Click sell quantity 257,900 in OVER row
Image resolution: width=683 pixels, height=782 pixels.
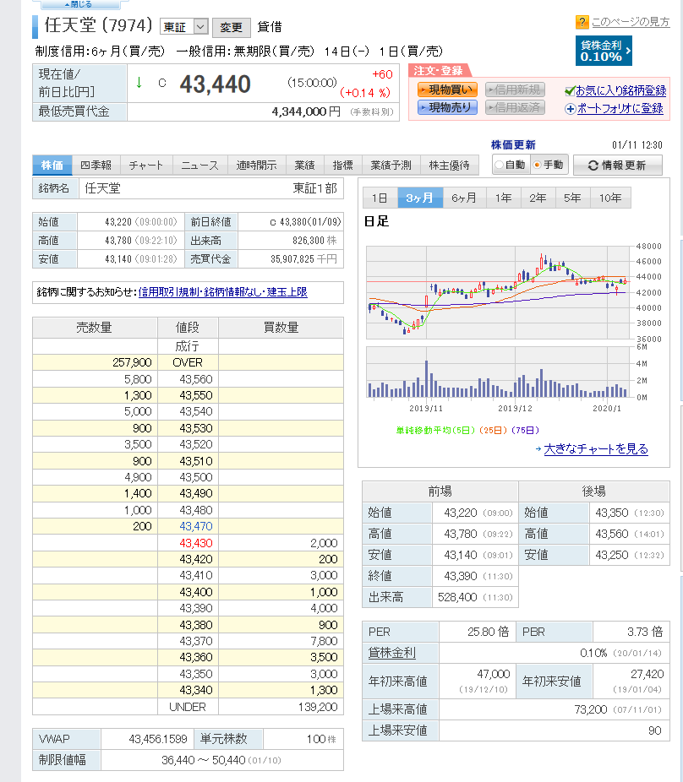132,362
